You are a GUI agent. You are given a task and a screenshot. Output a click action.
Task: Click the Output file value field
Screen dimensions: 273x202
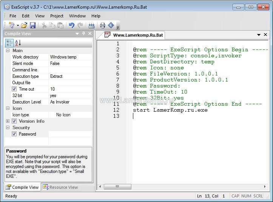click(x=70, y=83)
